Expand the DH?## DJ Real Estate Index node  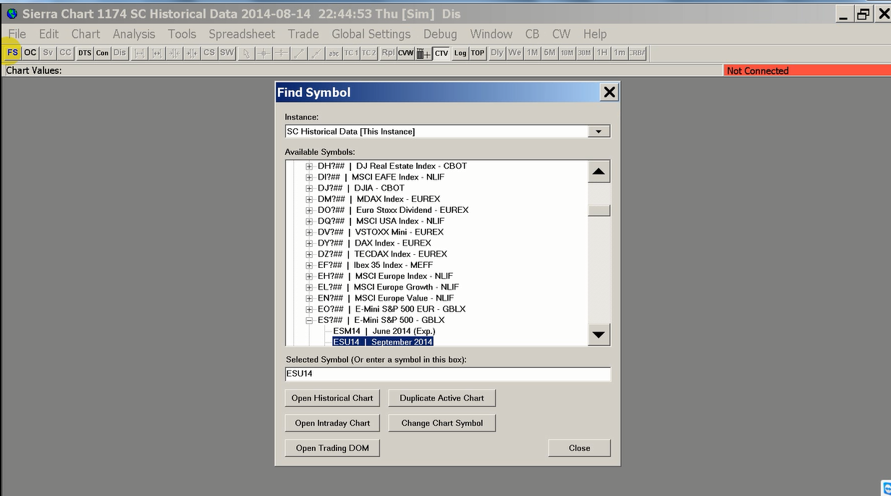point(310,166)
